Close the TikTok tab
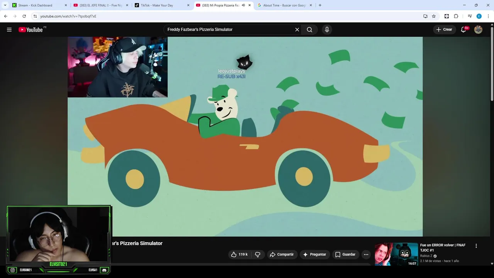 coord(188,5)
